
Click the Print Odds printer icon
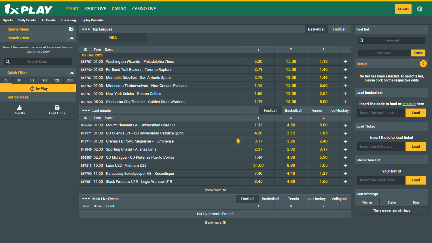pyautogui.click(x=57, y=108)
